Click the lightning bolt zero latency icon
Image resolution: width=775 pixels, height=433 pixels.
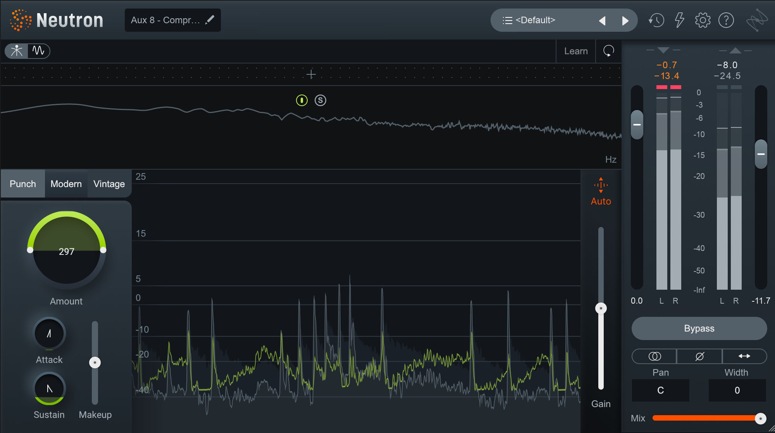pos(679,20)
